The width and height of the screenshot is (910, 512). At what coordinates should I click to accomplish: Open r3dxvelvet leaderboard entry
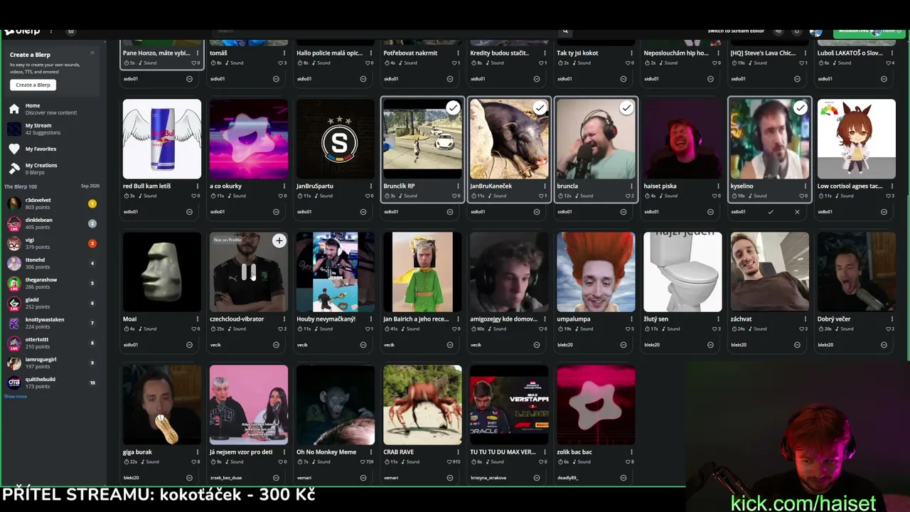click(51, 203)
